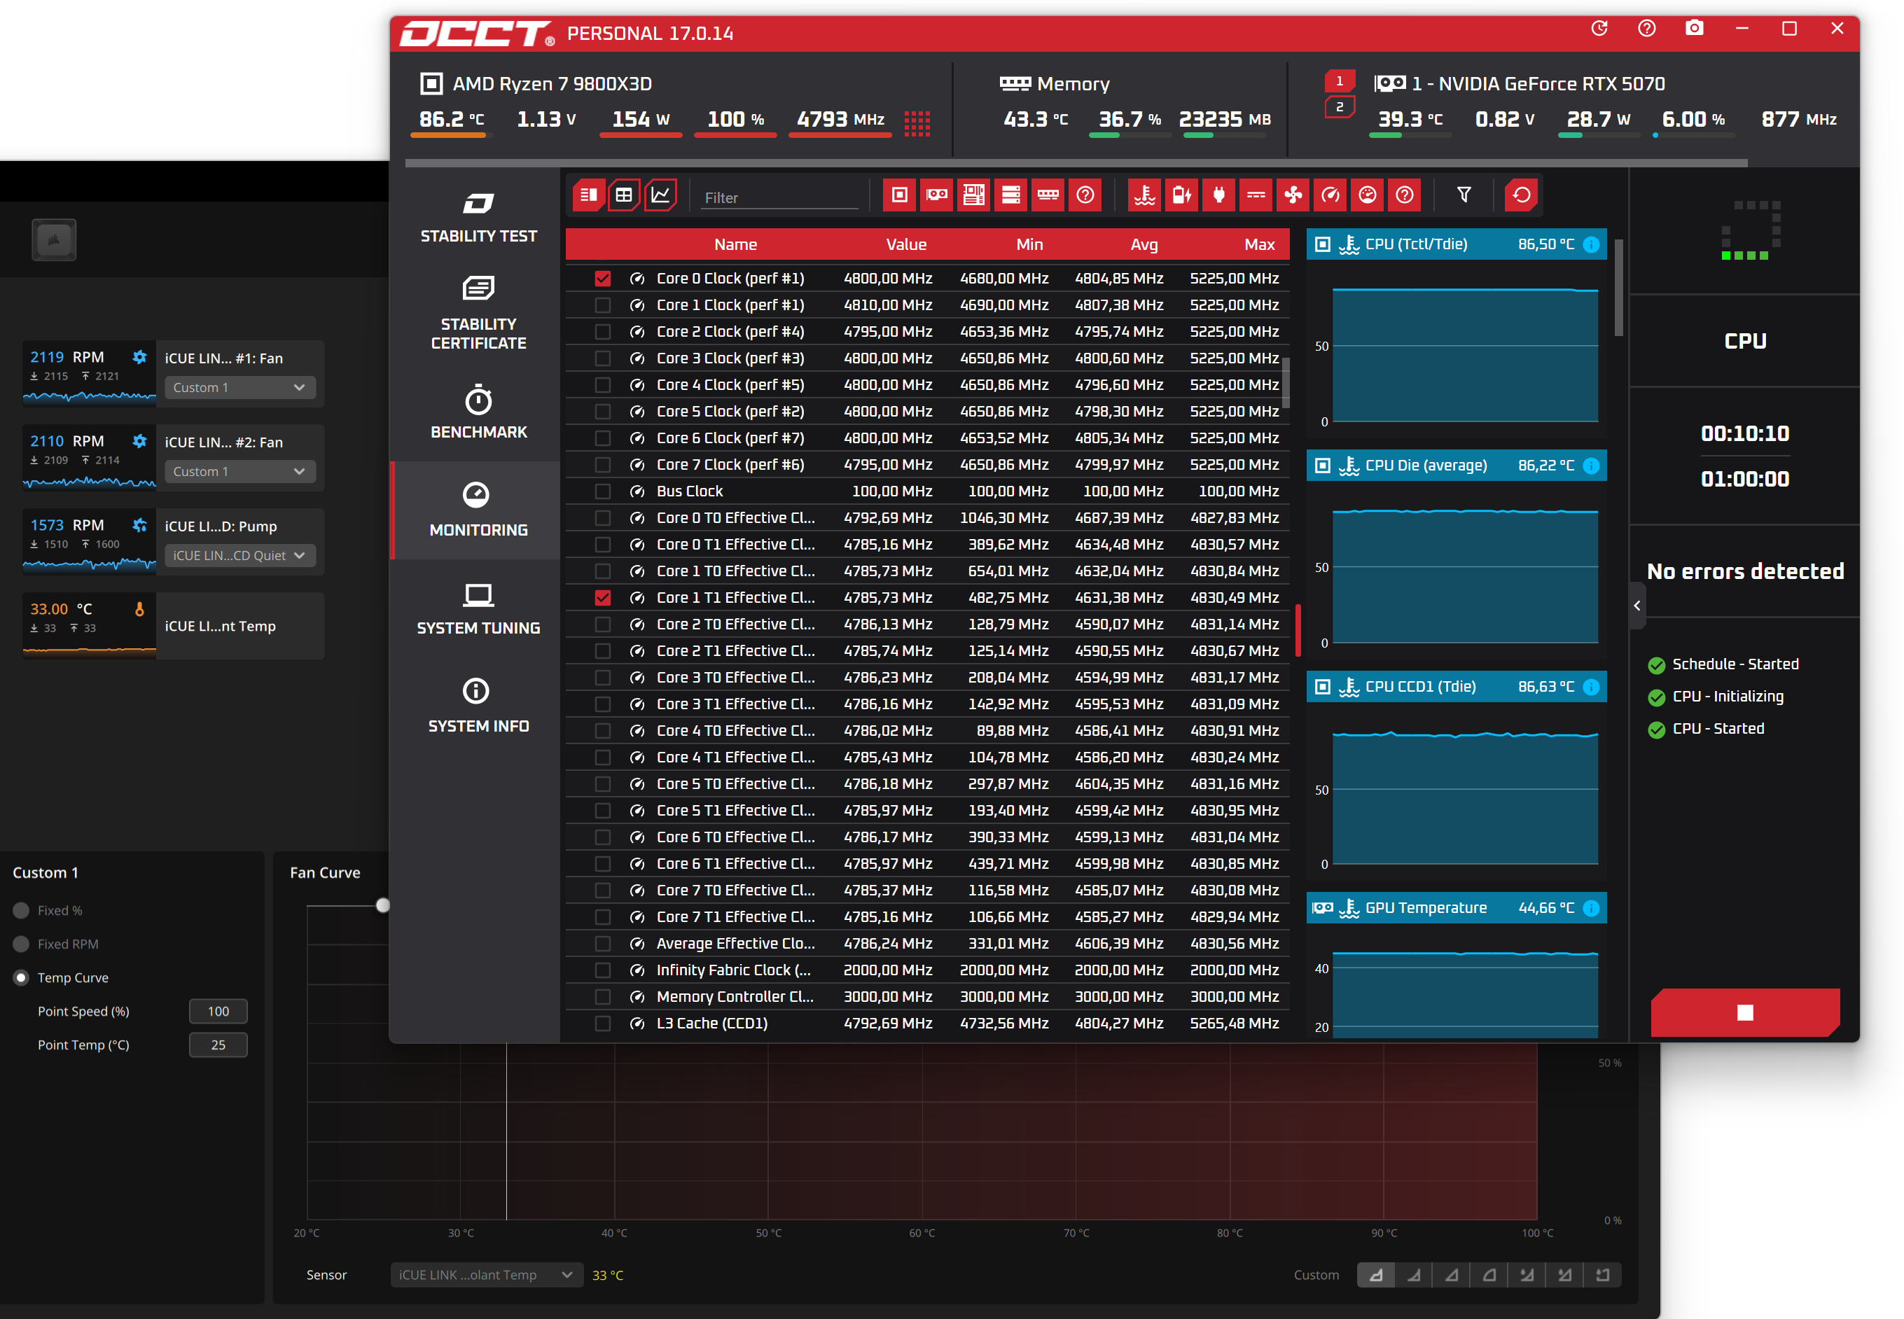Uncheck Core 1 T1 Effective Clock checkbox
Screen dimensions: 1904x1319
602,597
